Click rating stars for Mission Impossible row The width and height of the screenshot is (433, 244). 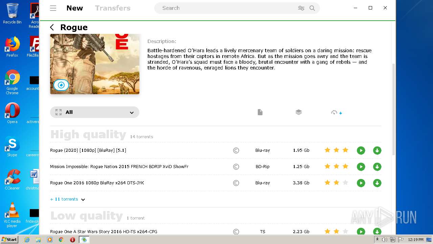(x=336, y=166)
